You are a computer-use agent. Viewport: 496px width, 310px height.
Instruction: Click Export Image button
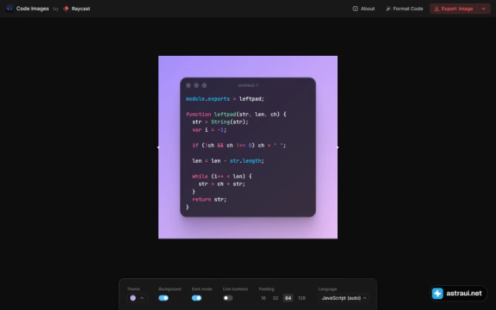pyautogui.click(x=453, y=9)
